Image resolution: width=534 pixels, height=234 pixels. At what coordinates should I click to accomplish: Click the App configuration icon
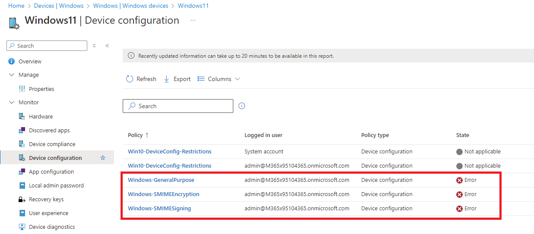tap(22, 172)
